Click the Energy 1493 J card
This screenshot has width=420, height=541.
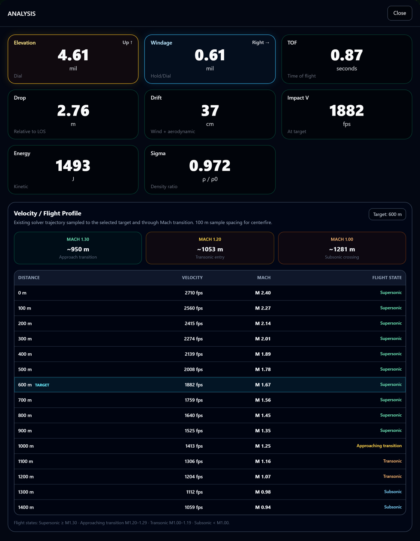pyautogui.click(x=73, y=169)
